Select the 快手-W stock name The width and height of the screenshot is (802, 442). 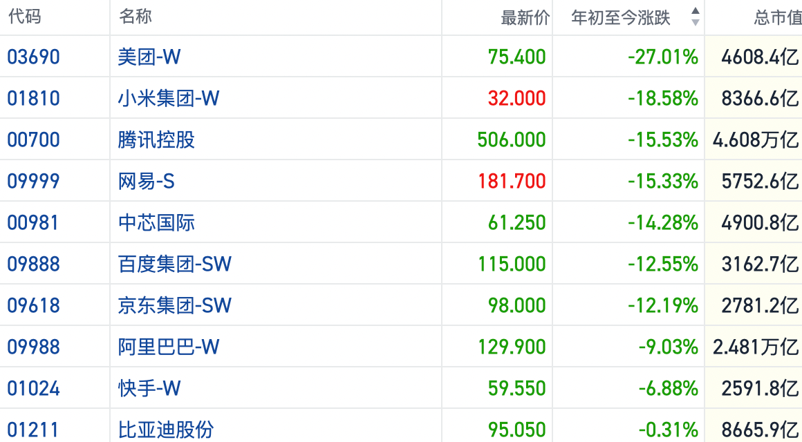(x=149, y=388)
